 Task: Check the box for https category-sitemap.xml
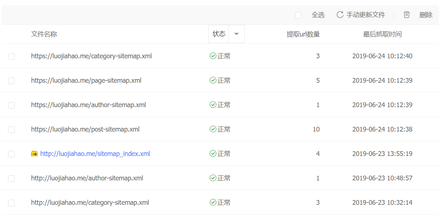11,56
